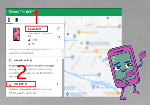The height and width of the screenshot is (105, 150).
Task: Click the bus stop icon at top of map
Action: (107, 18)
